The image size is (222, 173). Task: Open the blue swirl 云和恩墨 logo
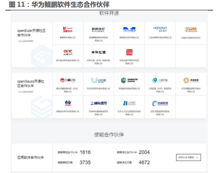[x=160, y=80]
